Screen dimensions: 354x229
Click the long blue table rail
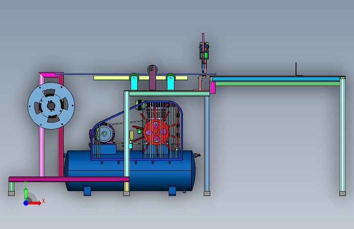[x=276, y=79]
